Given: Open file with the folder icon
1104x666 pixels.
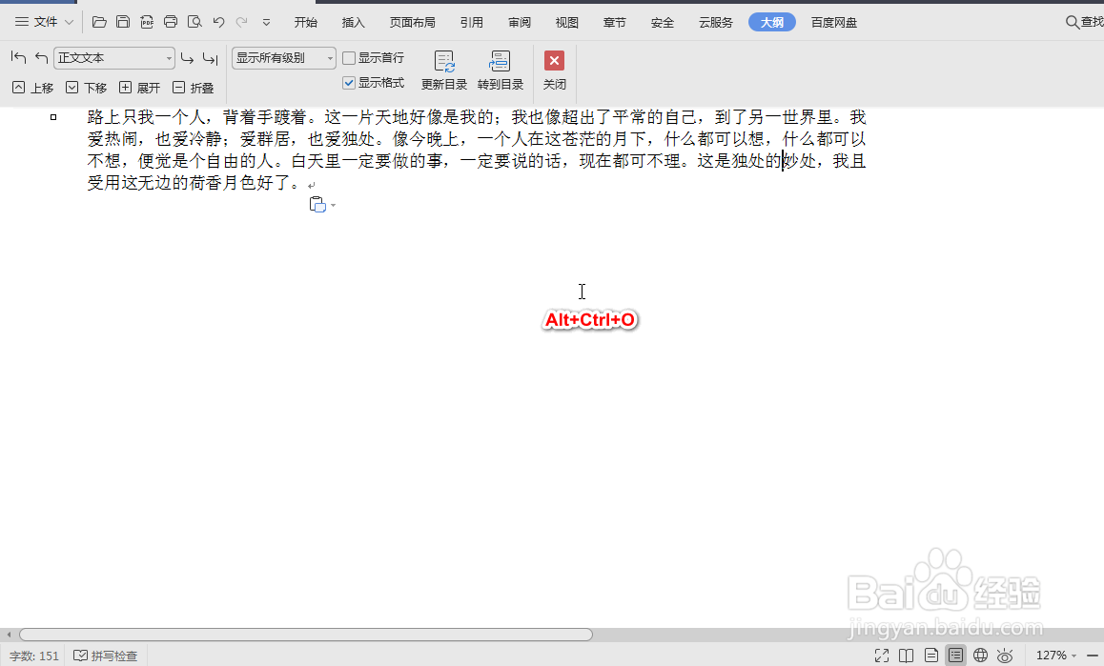Looking at the screenshot, I should point(99,22).
